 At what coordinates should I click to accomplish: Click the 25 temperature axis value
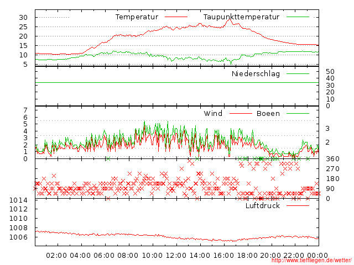[23, 27]
